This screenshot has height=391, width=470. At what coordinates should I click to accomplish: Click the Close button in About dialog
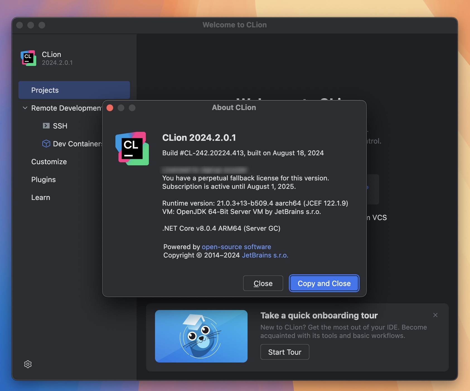(x=263, y=283)
